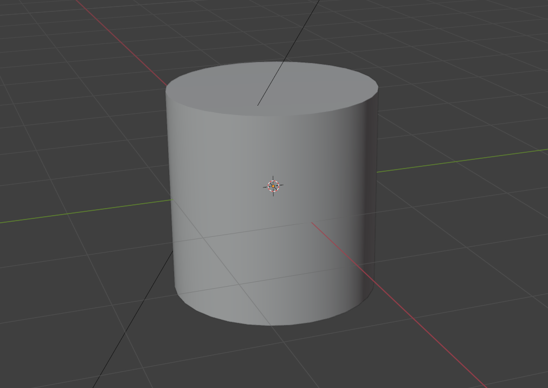Click the 3D cursor crosshair on cylinder

tap(273, 186)
